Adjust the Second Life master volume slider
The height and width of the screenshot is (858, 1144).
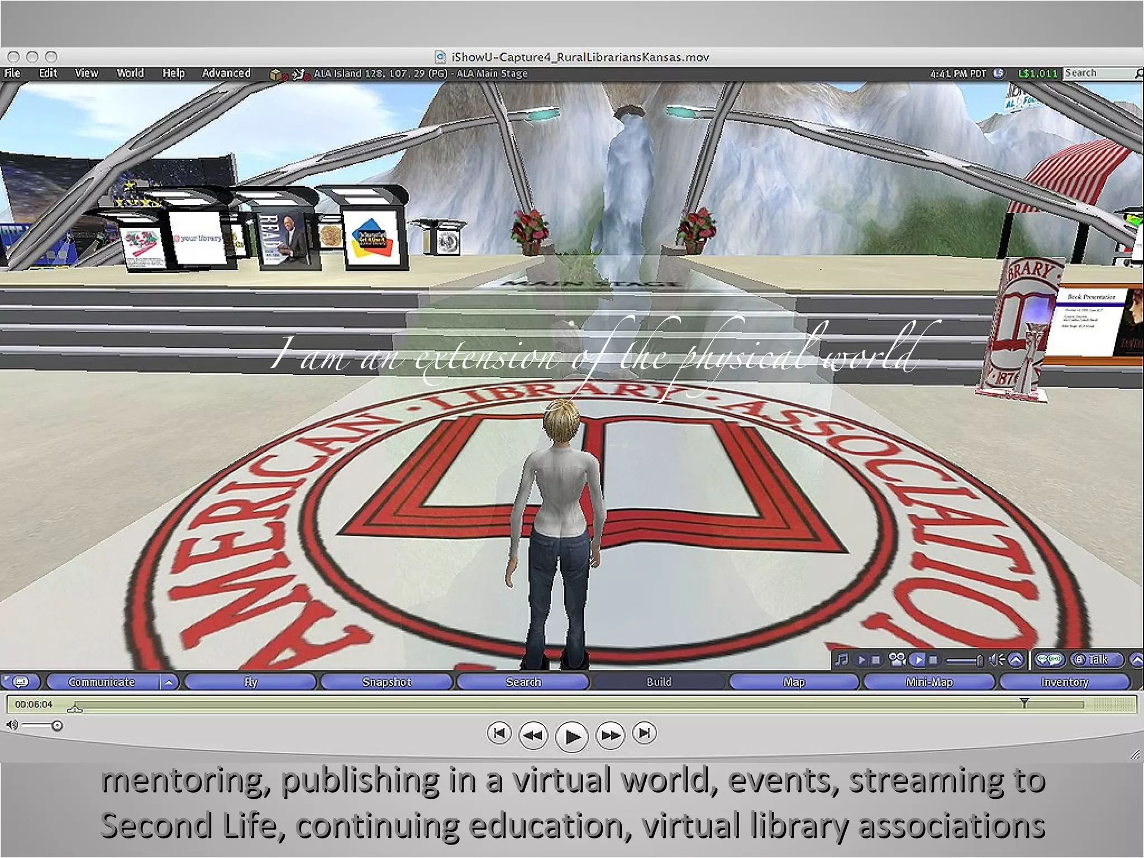tap(965, 660)
